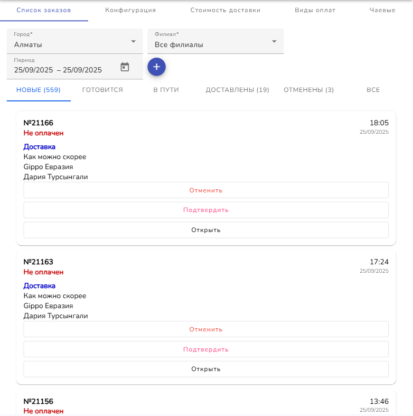Screen dimensions: 413x416
Task: Click Подтвердить on order №21163
Action: [206, 349]
